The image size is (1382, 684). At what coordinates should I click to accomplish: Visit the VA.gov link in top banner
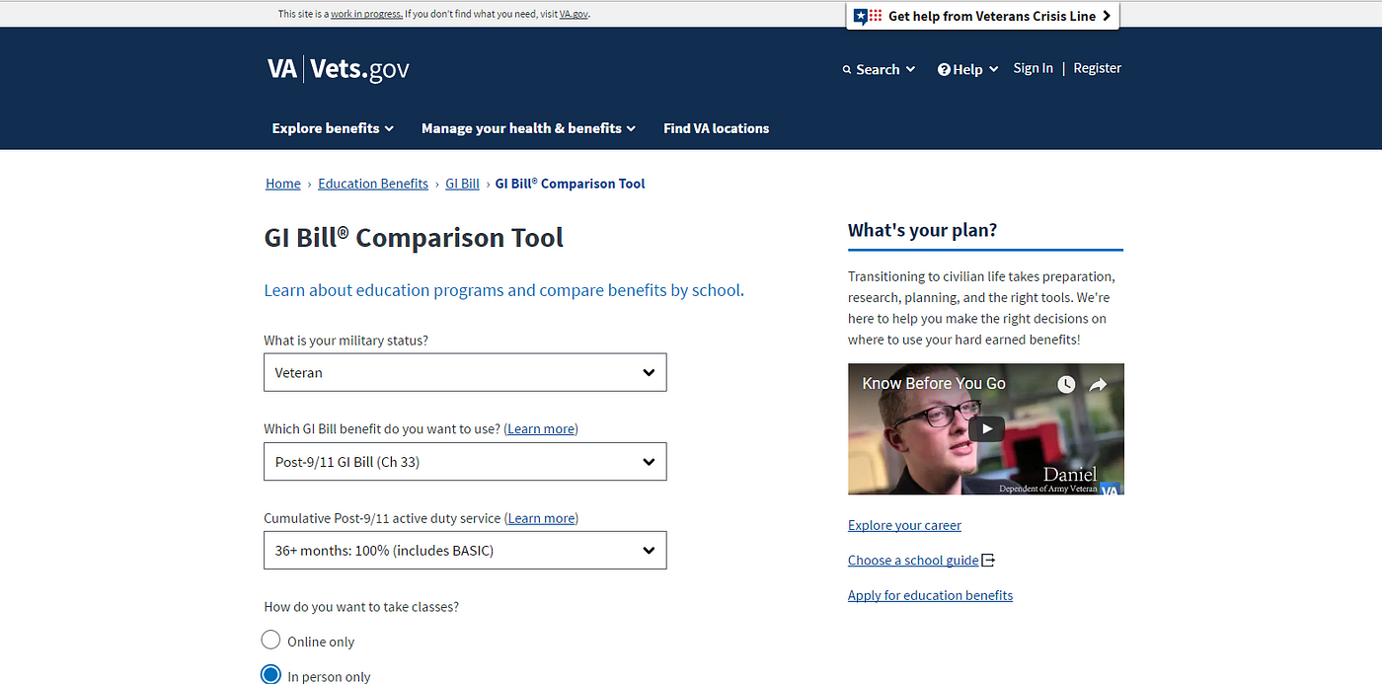[x=574, y=14]
